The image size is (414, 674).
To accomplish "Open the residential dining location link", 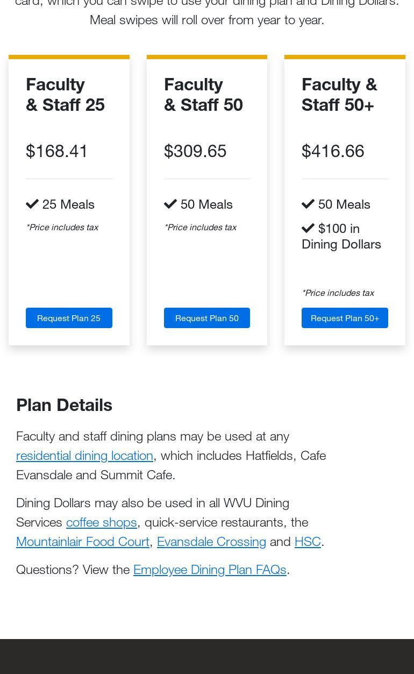I will click(84, 455).
